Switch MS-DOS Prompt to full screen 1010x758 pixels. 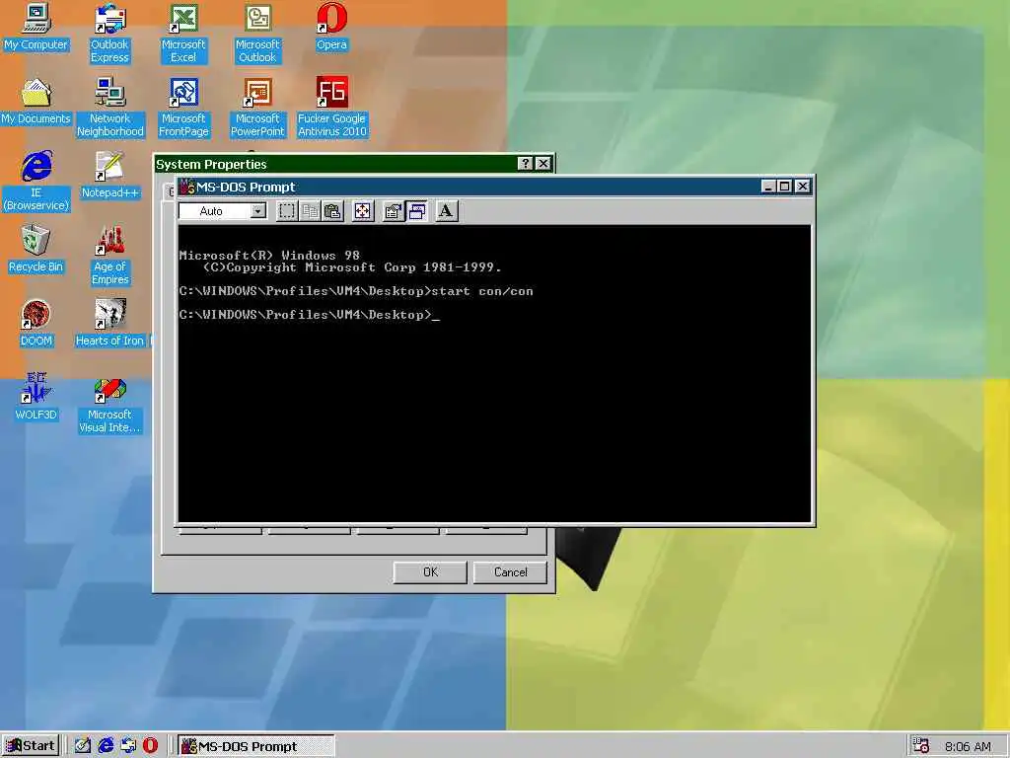(363, 211)
